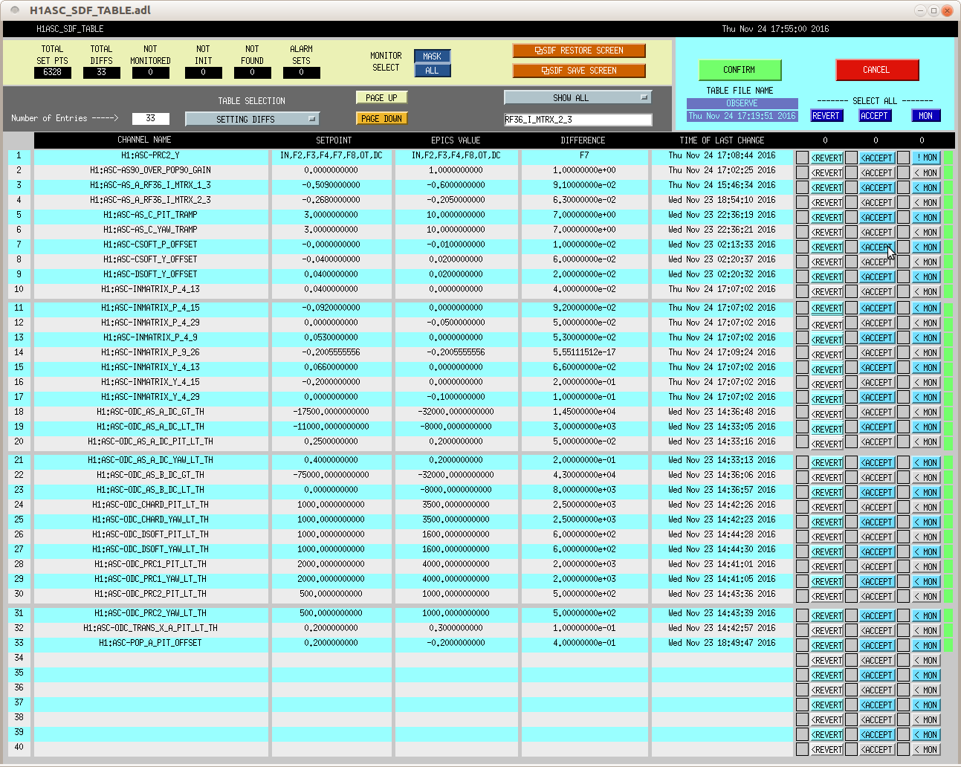Screen dimensions: 961x767
Task: Select MASK in monitor select
Action: coord(433,56)
